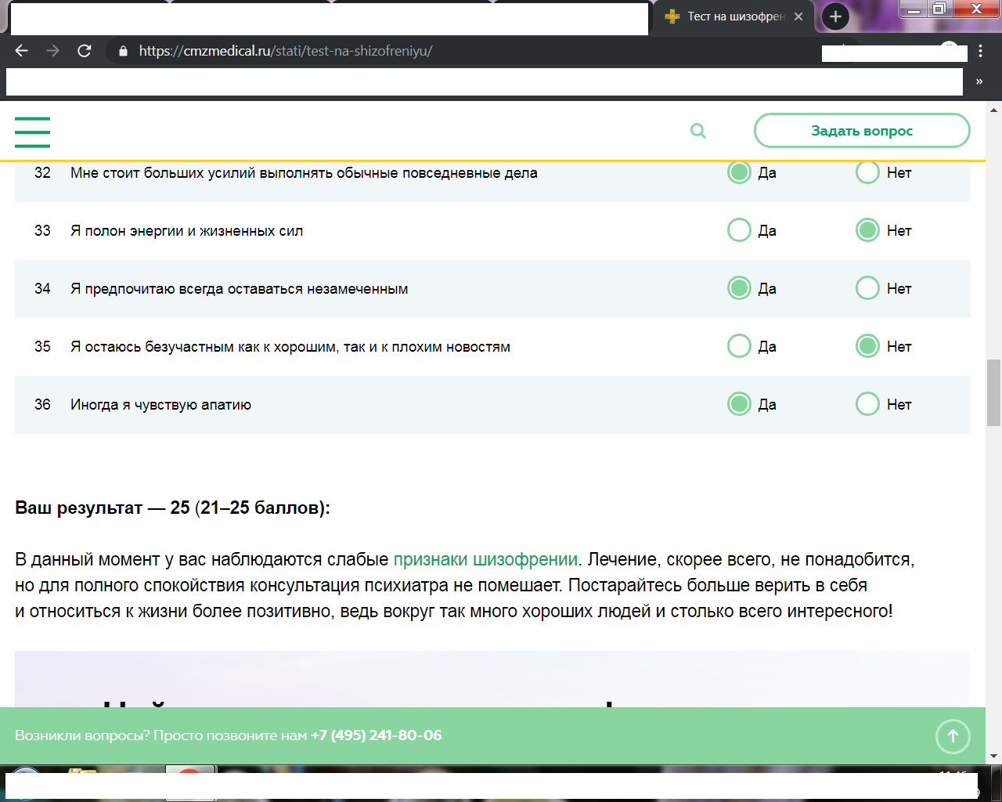Select Да for question 35
The image size is (1002, 802).
739,346
